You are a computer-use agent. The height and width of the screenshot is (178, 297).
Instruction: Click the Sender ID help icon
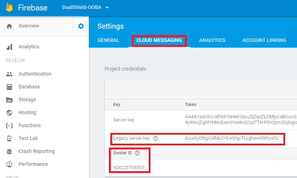point(137,153)
